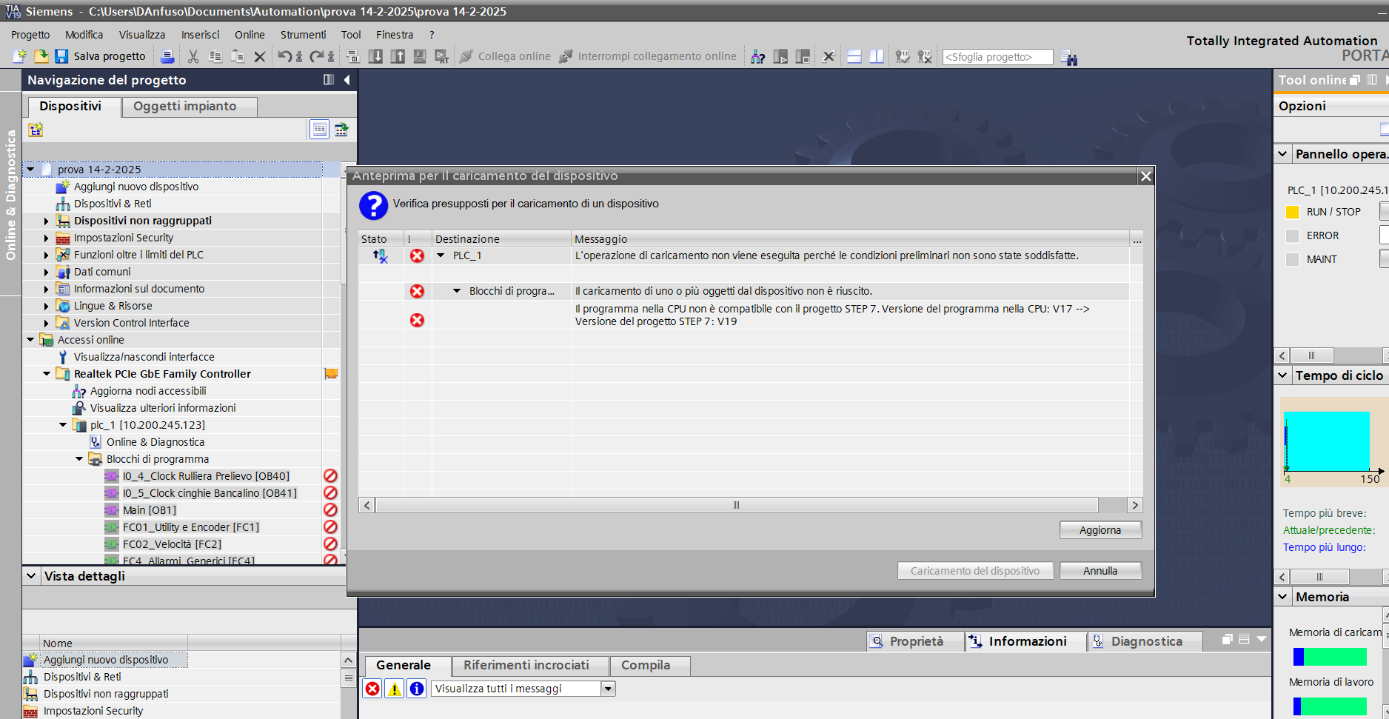The image size is (1389, 719).
Task: Collapse Blocchi di programma tree node
Action: pyautogui.click(x=79, y=459)
